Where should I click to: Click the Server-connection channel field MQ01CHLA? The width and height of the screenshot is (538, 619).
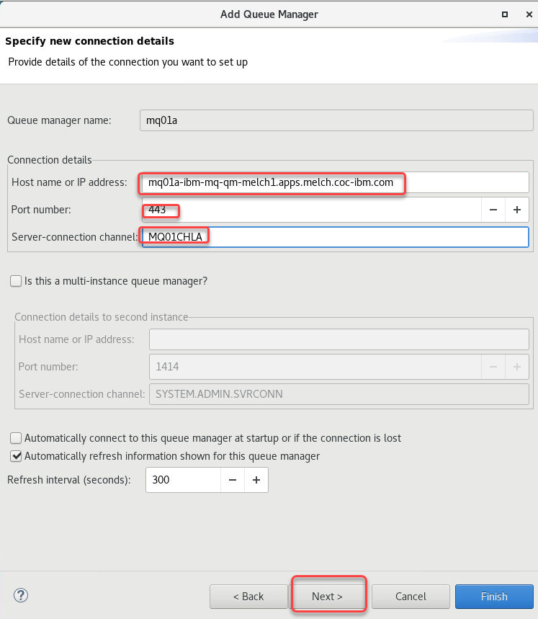point(335,237)
